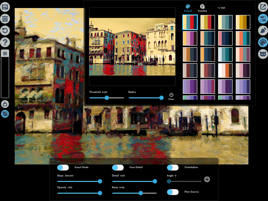Select the cream-sage-teal-dark slate palette

pos(225,22)
